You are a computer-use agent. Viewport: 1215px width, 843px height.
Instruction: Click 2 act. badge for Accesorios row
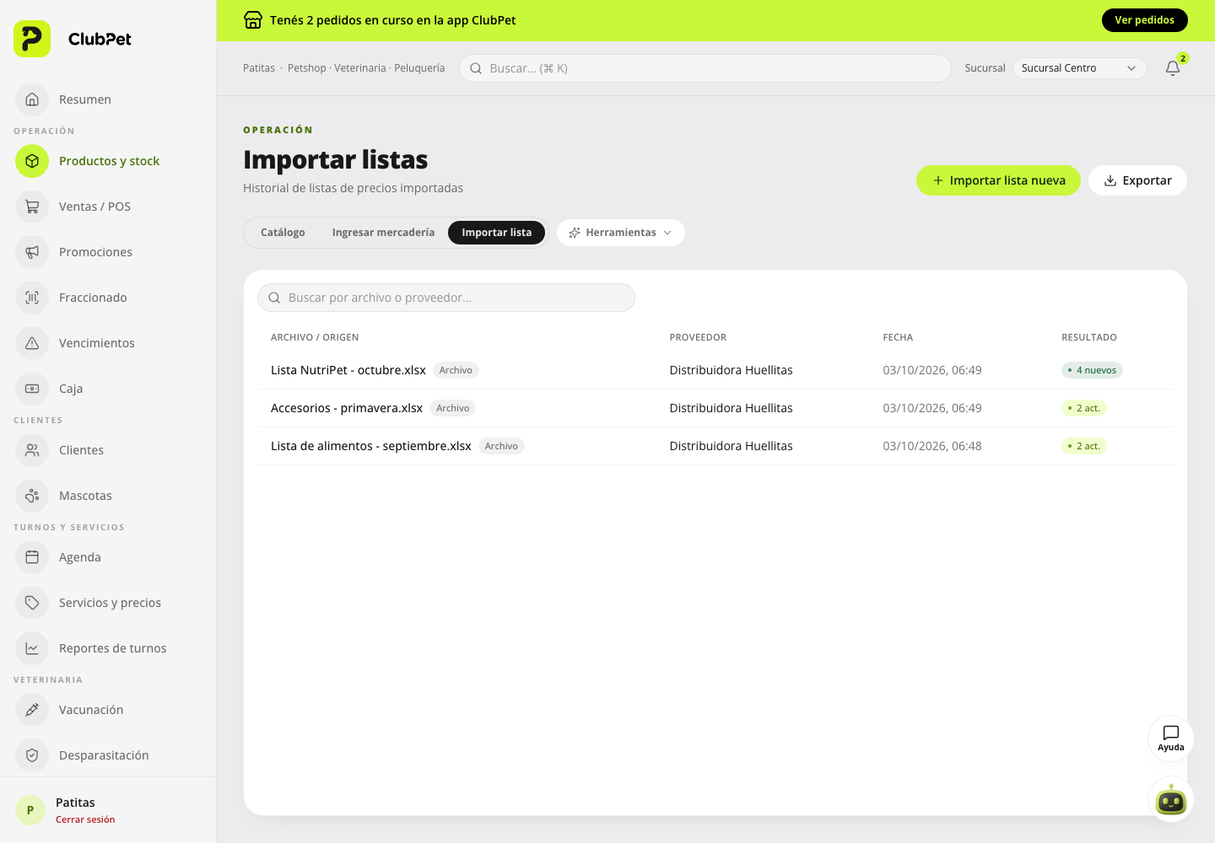coord(1084,408)
